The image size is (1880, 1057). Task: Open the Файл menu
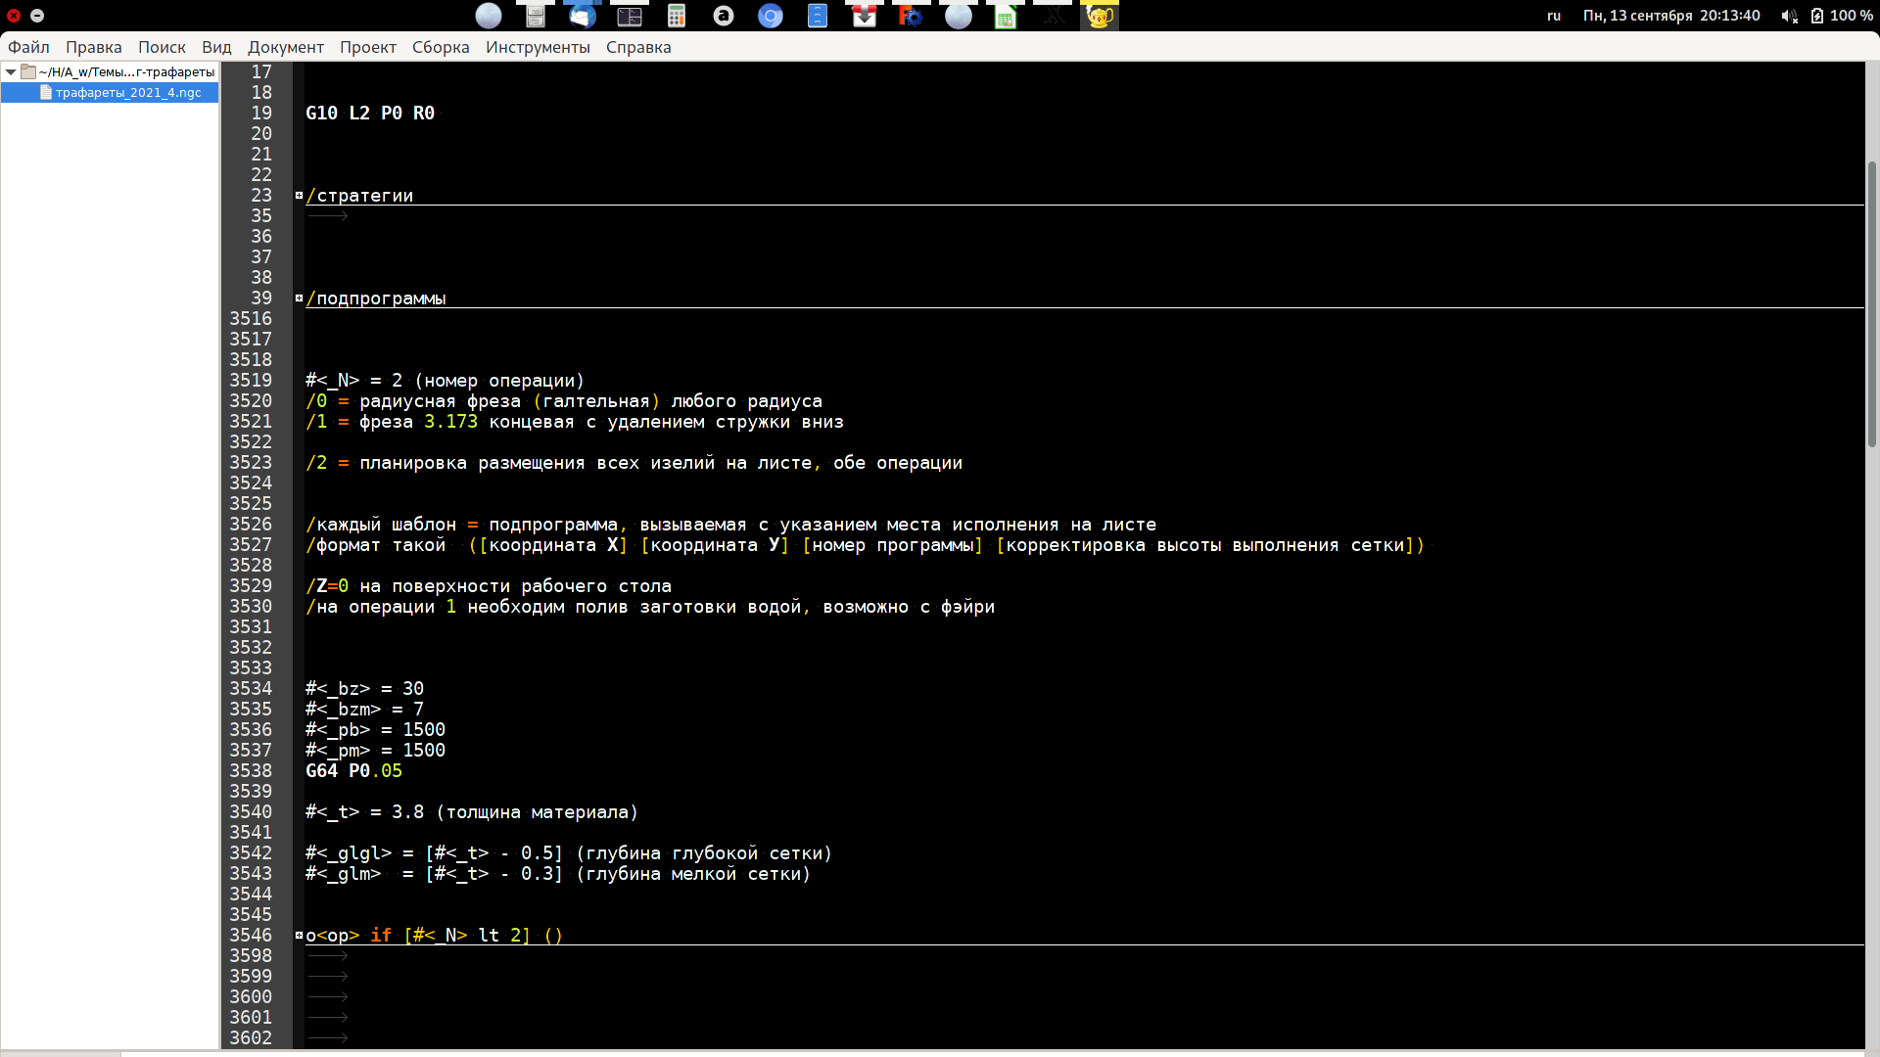[x=28, y=47]
